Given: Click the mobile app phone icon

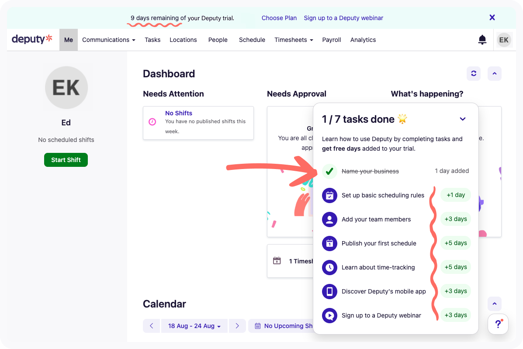Looking at the screenshot, I should 329,291.
